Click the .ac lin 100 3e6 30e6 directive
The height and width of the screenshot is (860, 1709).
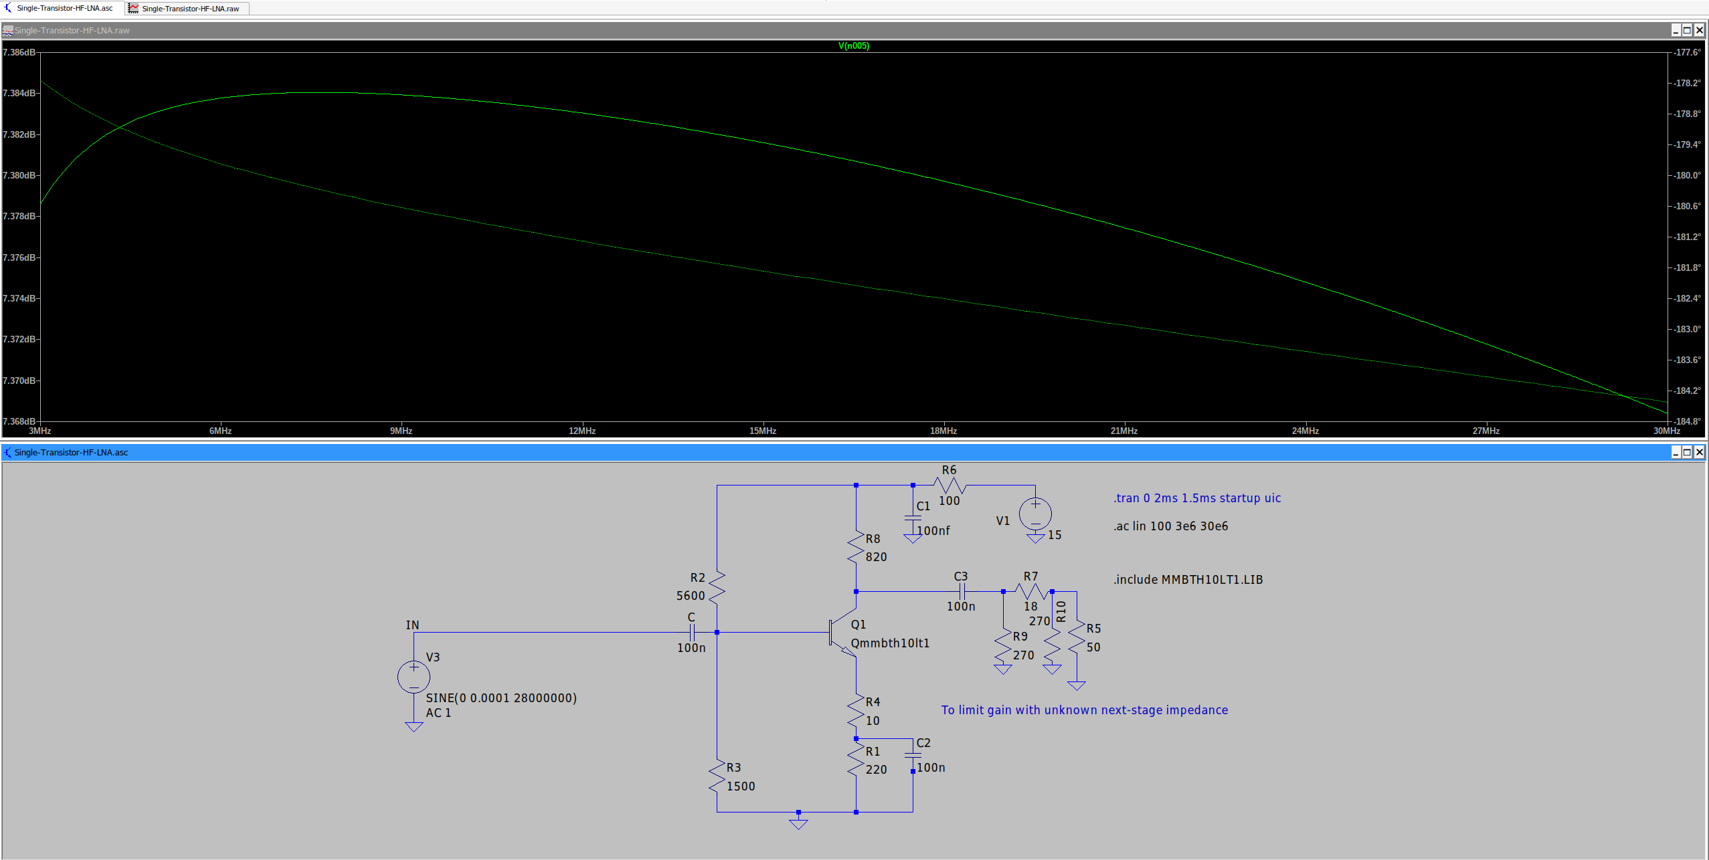click(x=1171, y=526)
